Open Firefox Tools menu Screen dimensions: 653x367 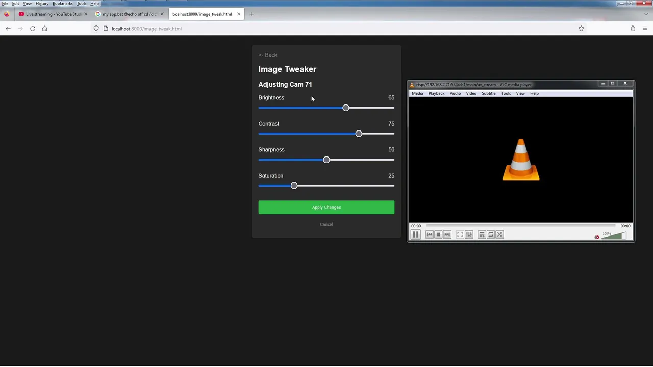82,3
